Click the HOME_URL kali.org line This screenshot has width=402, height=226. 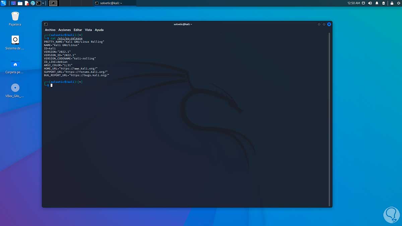71,69
